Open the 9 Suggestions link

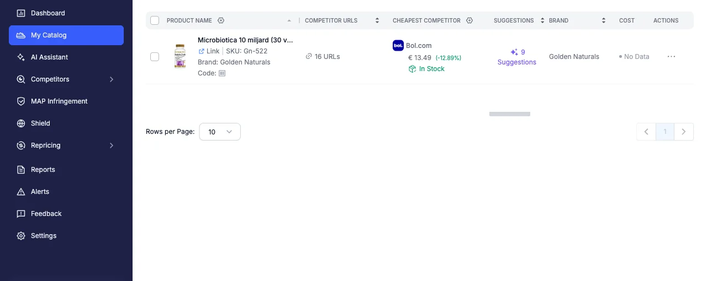pyautogui.click(x=517, y=57)
